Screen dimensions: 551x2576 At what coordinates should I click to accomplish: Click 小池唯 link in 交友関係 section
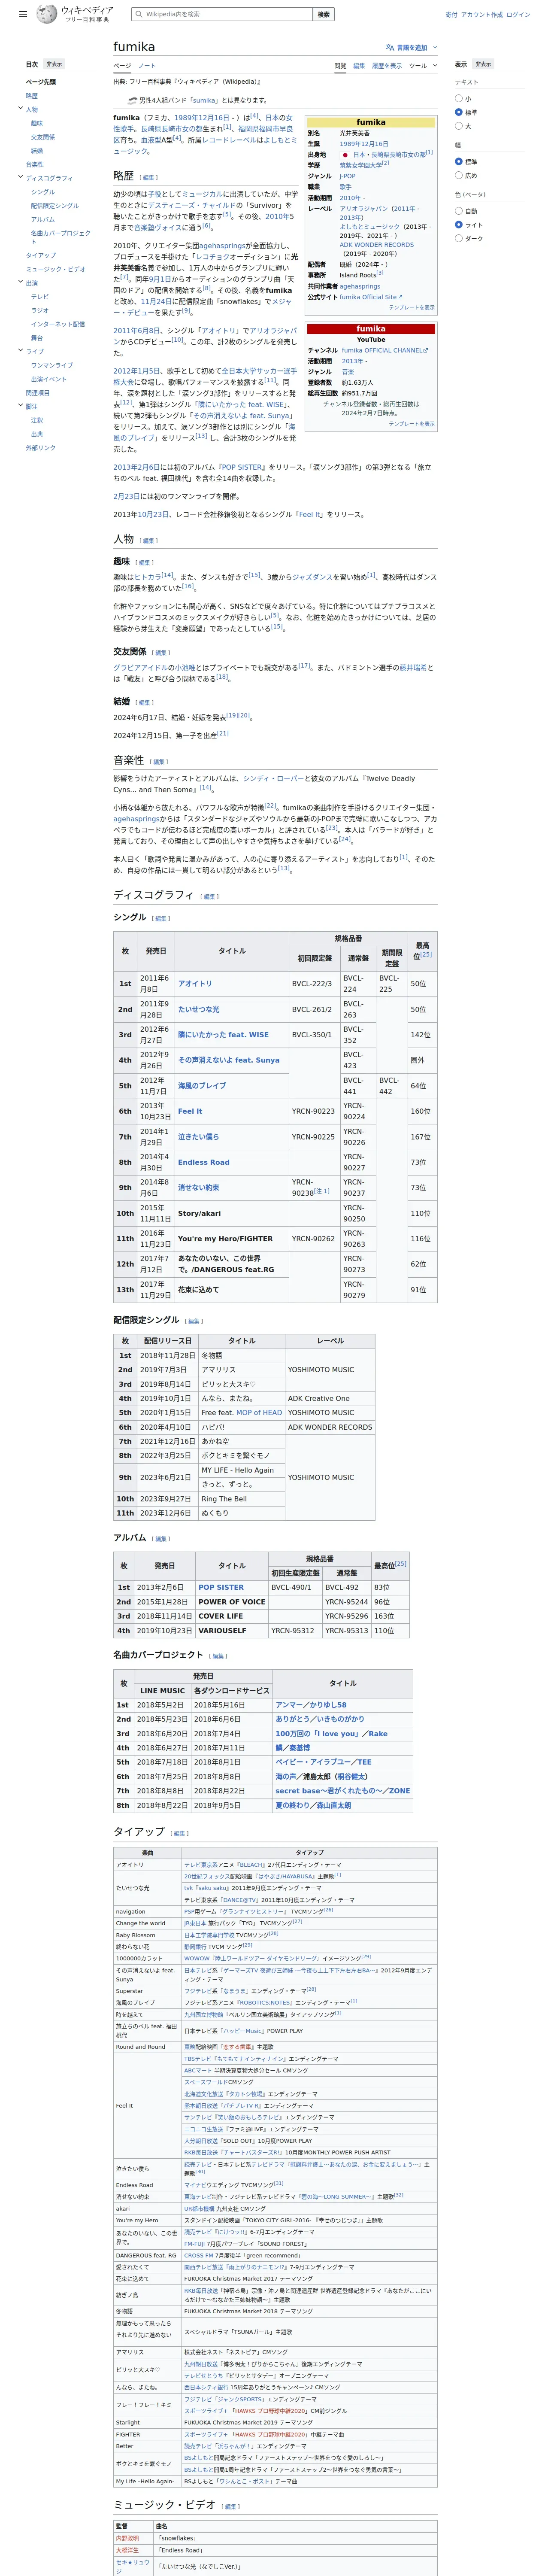[x=185, y=667]
